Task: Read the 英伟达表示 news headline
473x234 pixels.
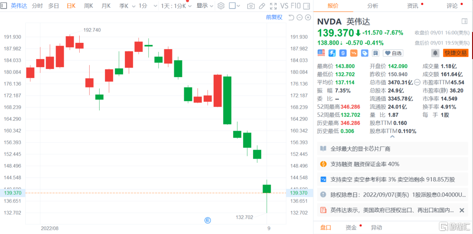Action: [x=392, y=210]
